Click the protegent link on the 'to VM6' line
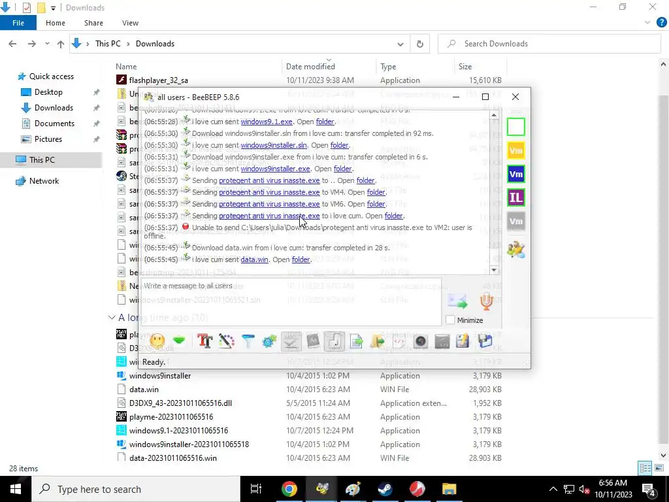The image size is (669, 502). tap(269, 204)
